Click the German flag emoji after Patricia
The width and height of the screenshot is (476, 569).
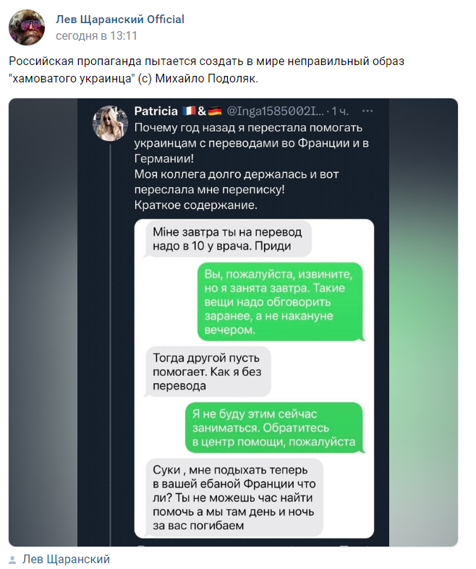215,111
